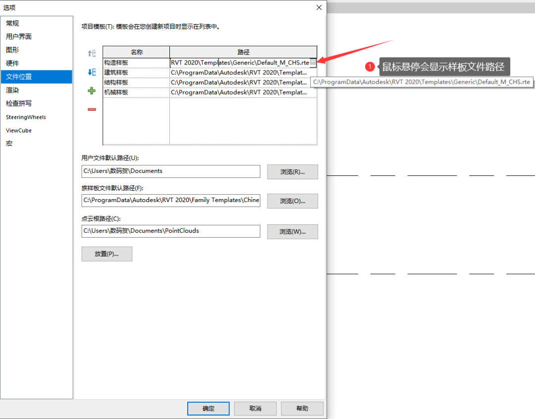Open the 检查拼写 options category
The width and height of the screenshot is (535, 419).
pos(36,104)
